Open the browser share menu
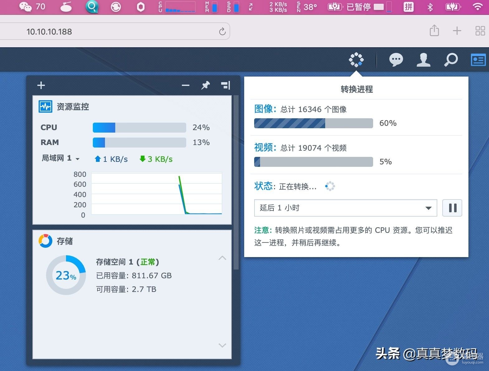The image size is (489, 371). pyautogui.click(x=434, y=31)
